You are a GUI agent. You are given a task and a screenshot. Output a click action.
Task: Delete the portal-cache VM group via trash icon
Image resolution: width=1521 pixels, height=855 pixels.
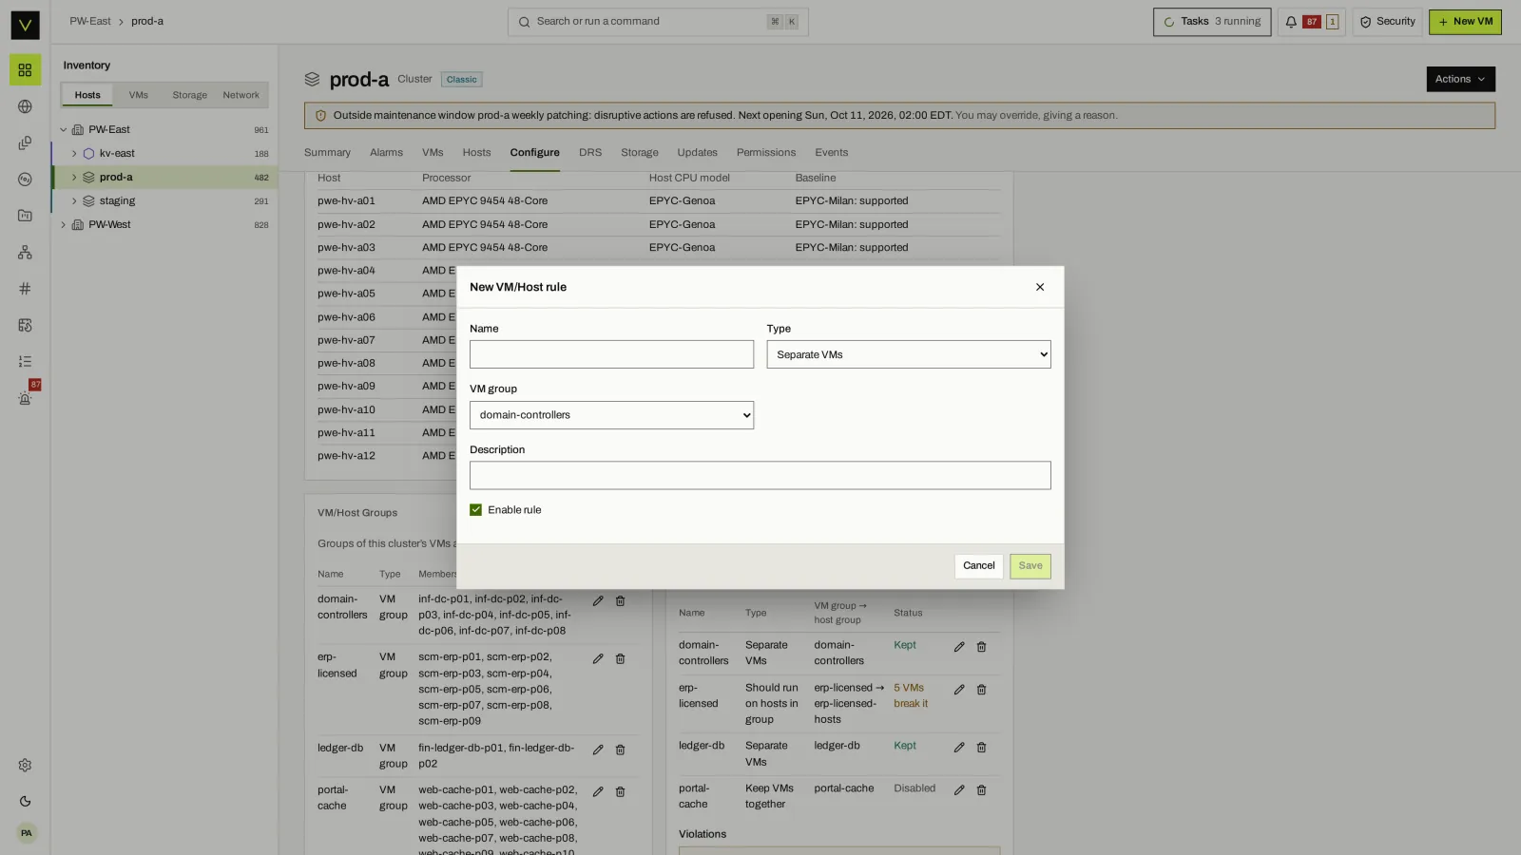pyautogui.click(x=620, y=791)
